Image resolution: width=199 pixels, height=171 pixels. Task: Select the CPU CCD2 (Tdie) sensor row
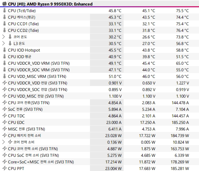coord(99,30)
